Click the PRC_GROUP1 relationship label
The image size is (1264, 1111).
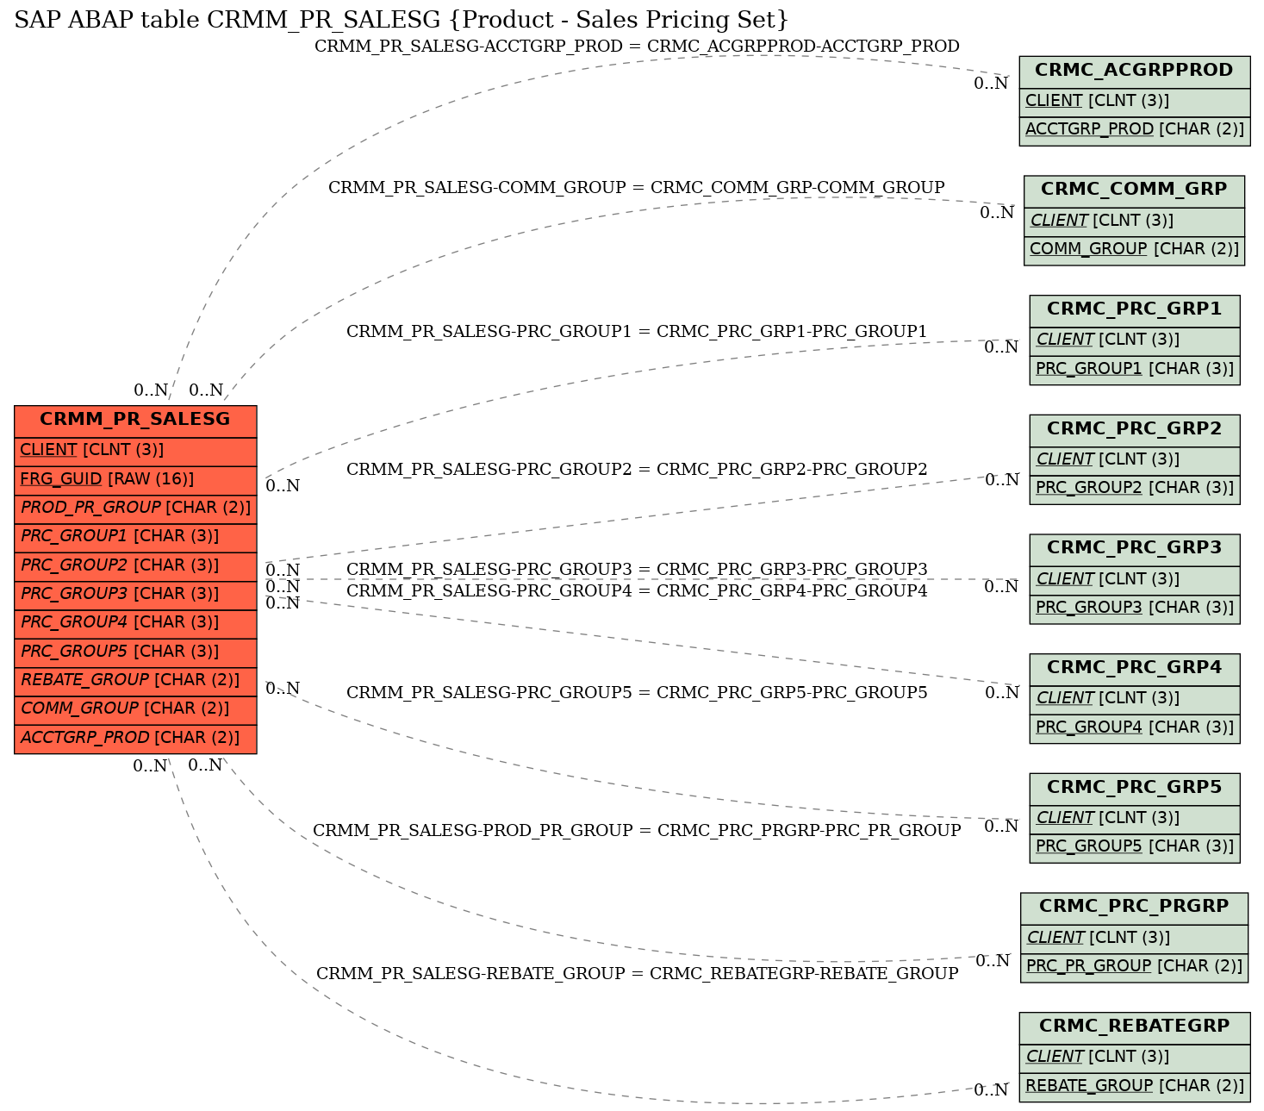[637, 332]
